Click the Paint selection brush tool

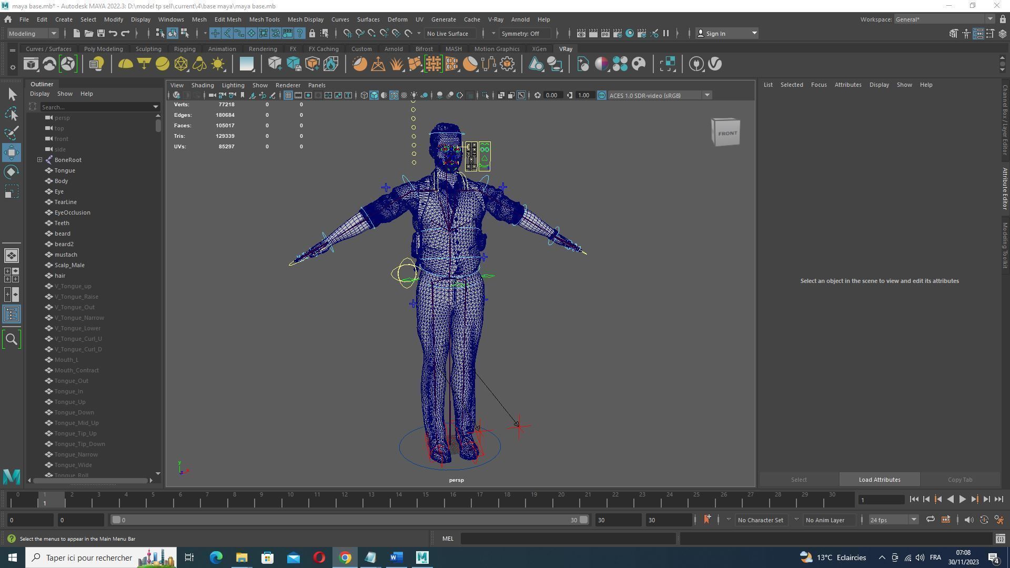click(12, 133)
